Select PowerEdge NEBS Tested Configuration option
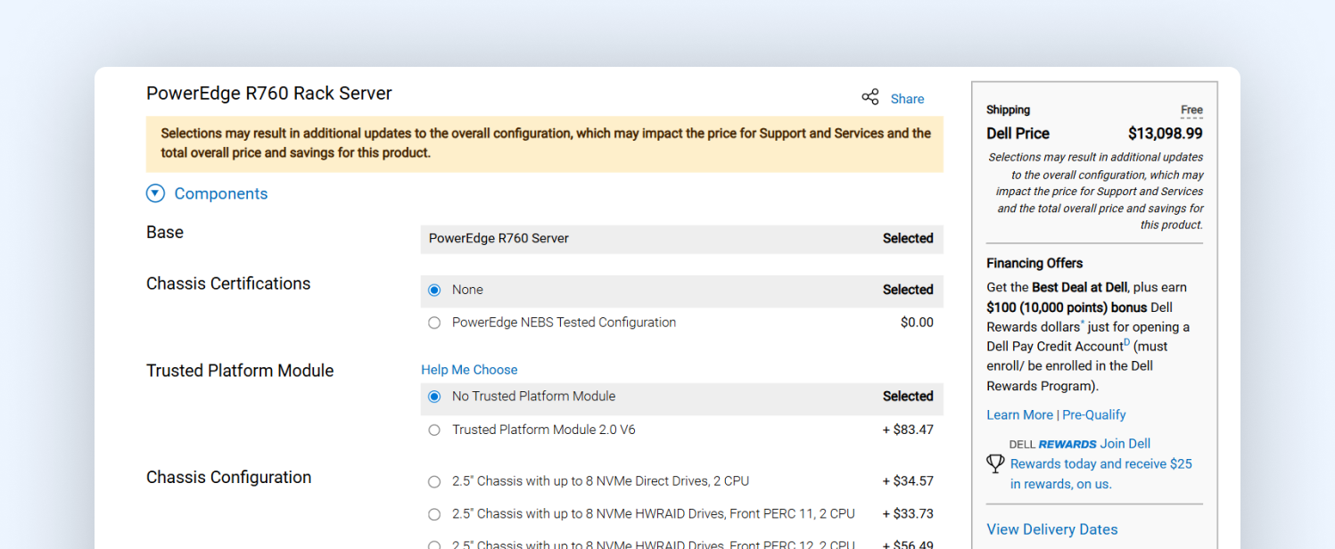This screenshot has width=1335, height=549. [x=434, y=323]
